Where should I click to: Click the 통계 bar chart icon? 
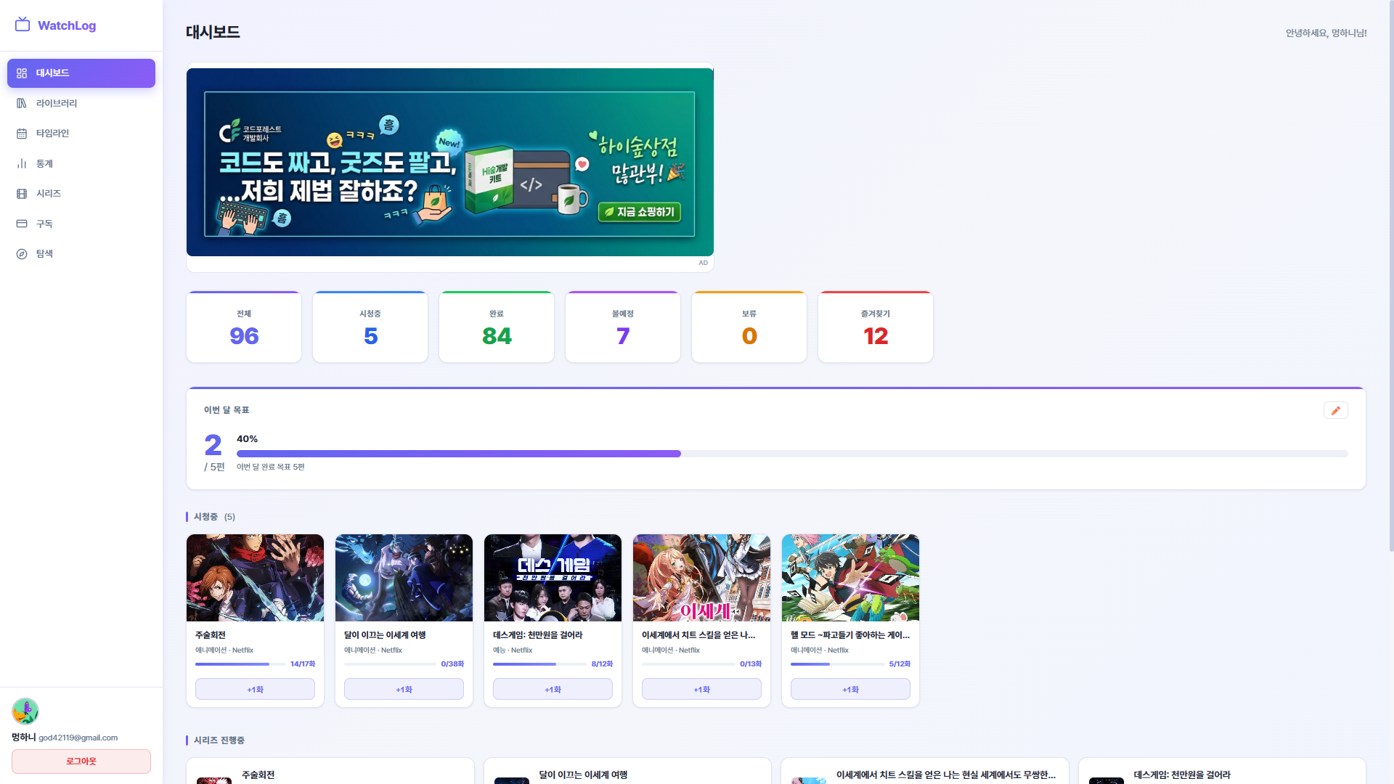click(22, 163)
